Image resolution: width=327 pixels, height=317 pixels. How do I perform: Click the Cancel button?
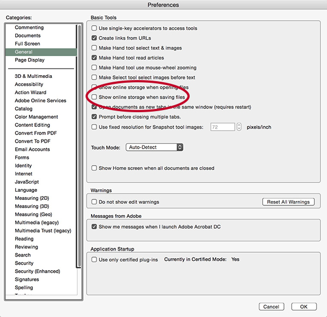(271, 307)
